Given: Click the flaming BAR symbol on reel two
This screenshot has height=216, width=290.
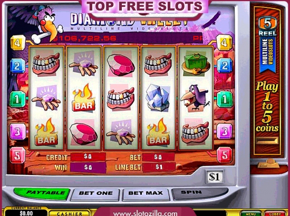Looking at the screenshot, I should coord(84,98).
